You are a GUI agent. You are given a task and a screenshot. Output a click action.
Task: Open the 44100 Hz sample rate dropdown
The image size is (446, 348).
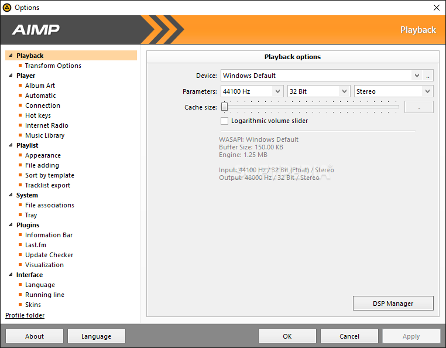(277, 91)
